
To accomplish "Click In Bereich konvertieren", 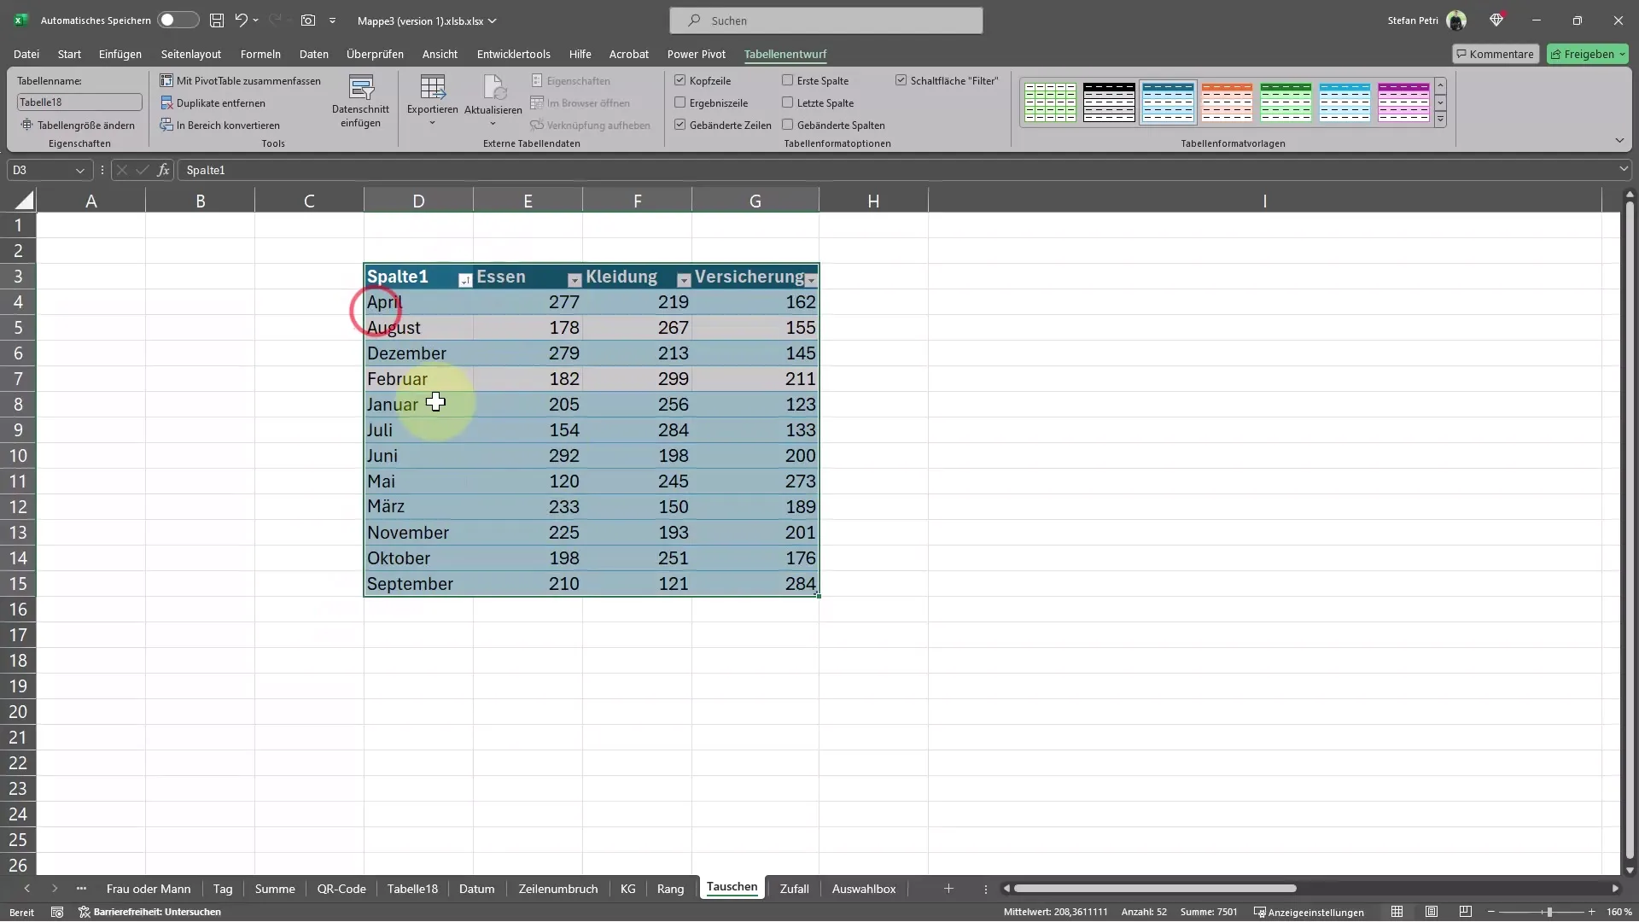I will click(x=219, y=125).
